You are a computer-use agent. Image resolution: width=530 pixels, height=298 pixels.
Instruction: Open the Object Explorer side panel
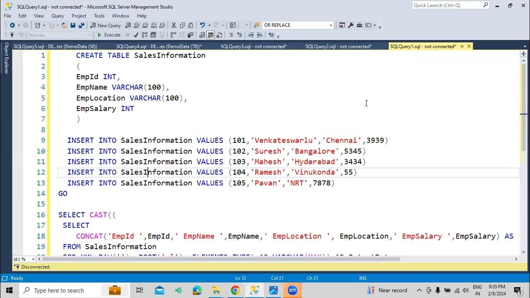(x=6, y=58)
